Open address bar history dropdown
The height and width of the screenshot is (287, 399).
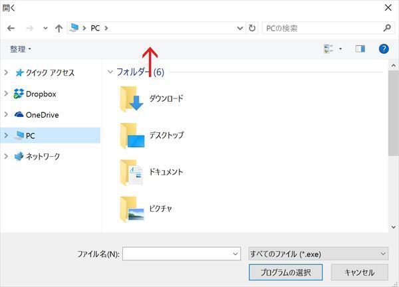239,28
